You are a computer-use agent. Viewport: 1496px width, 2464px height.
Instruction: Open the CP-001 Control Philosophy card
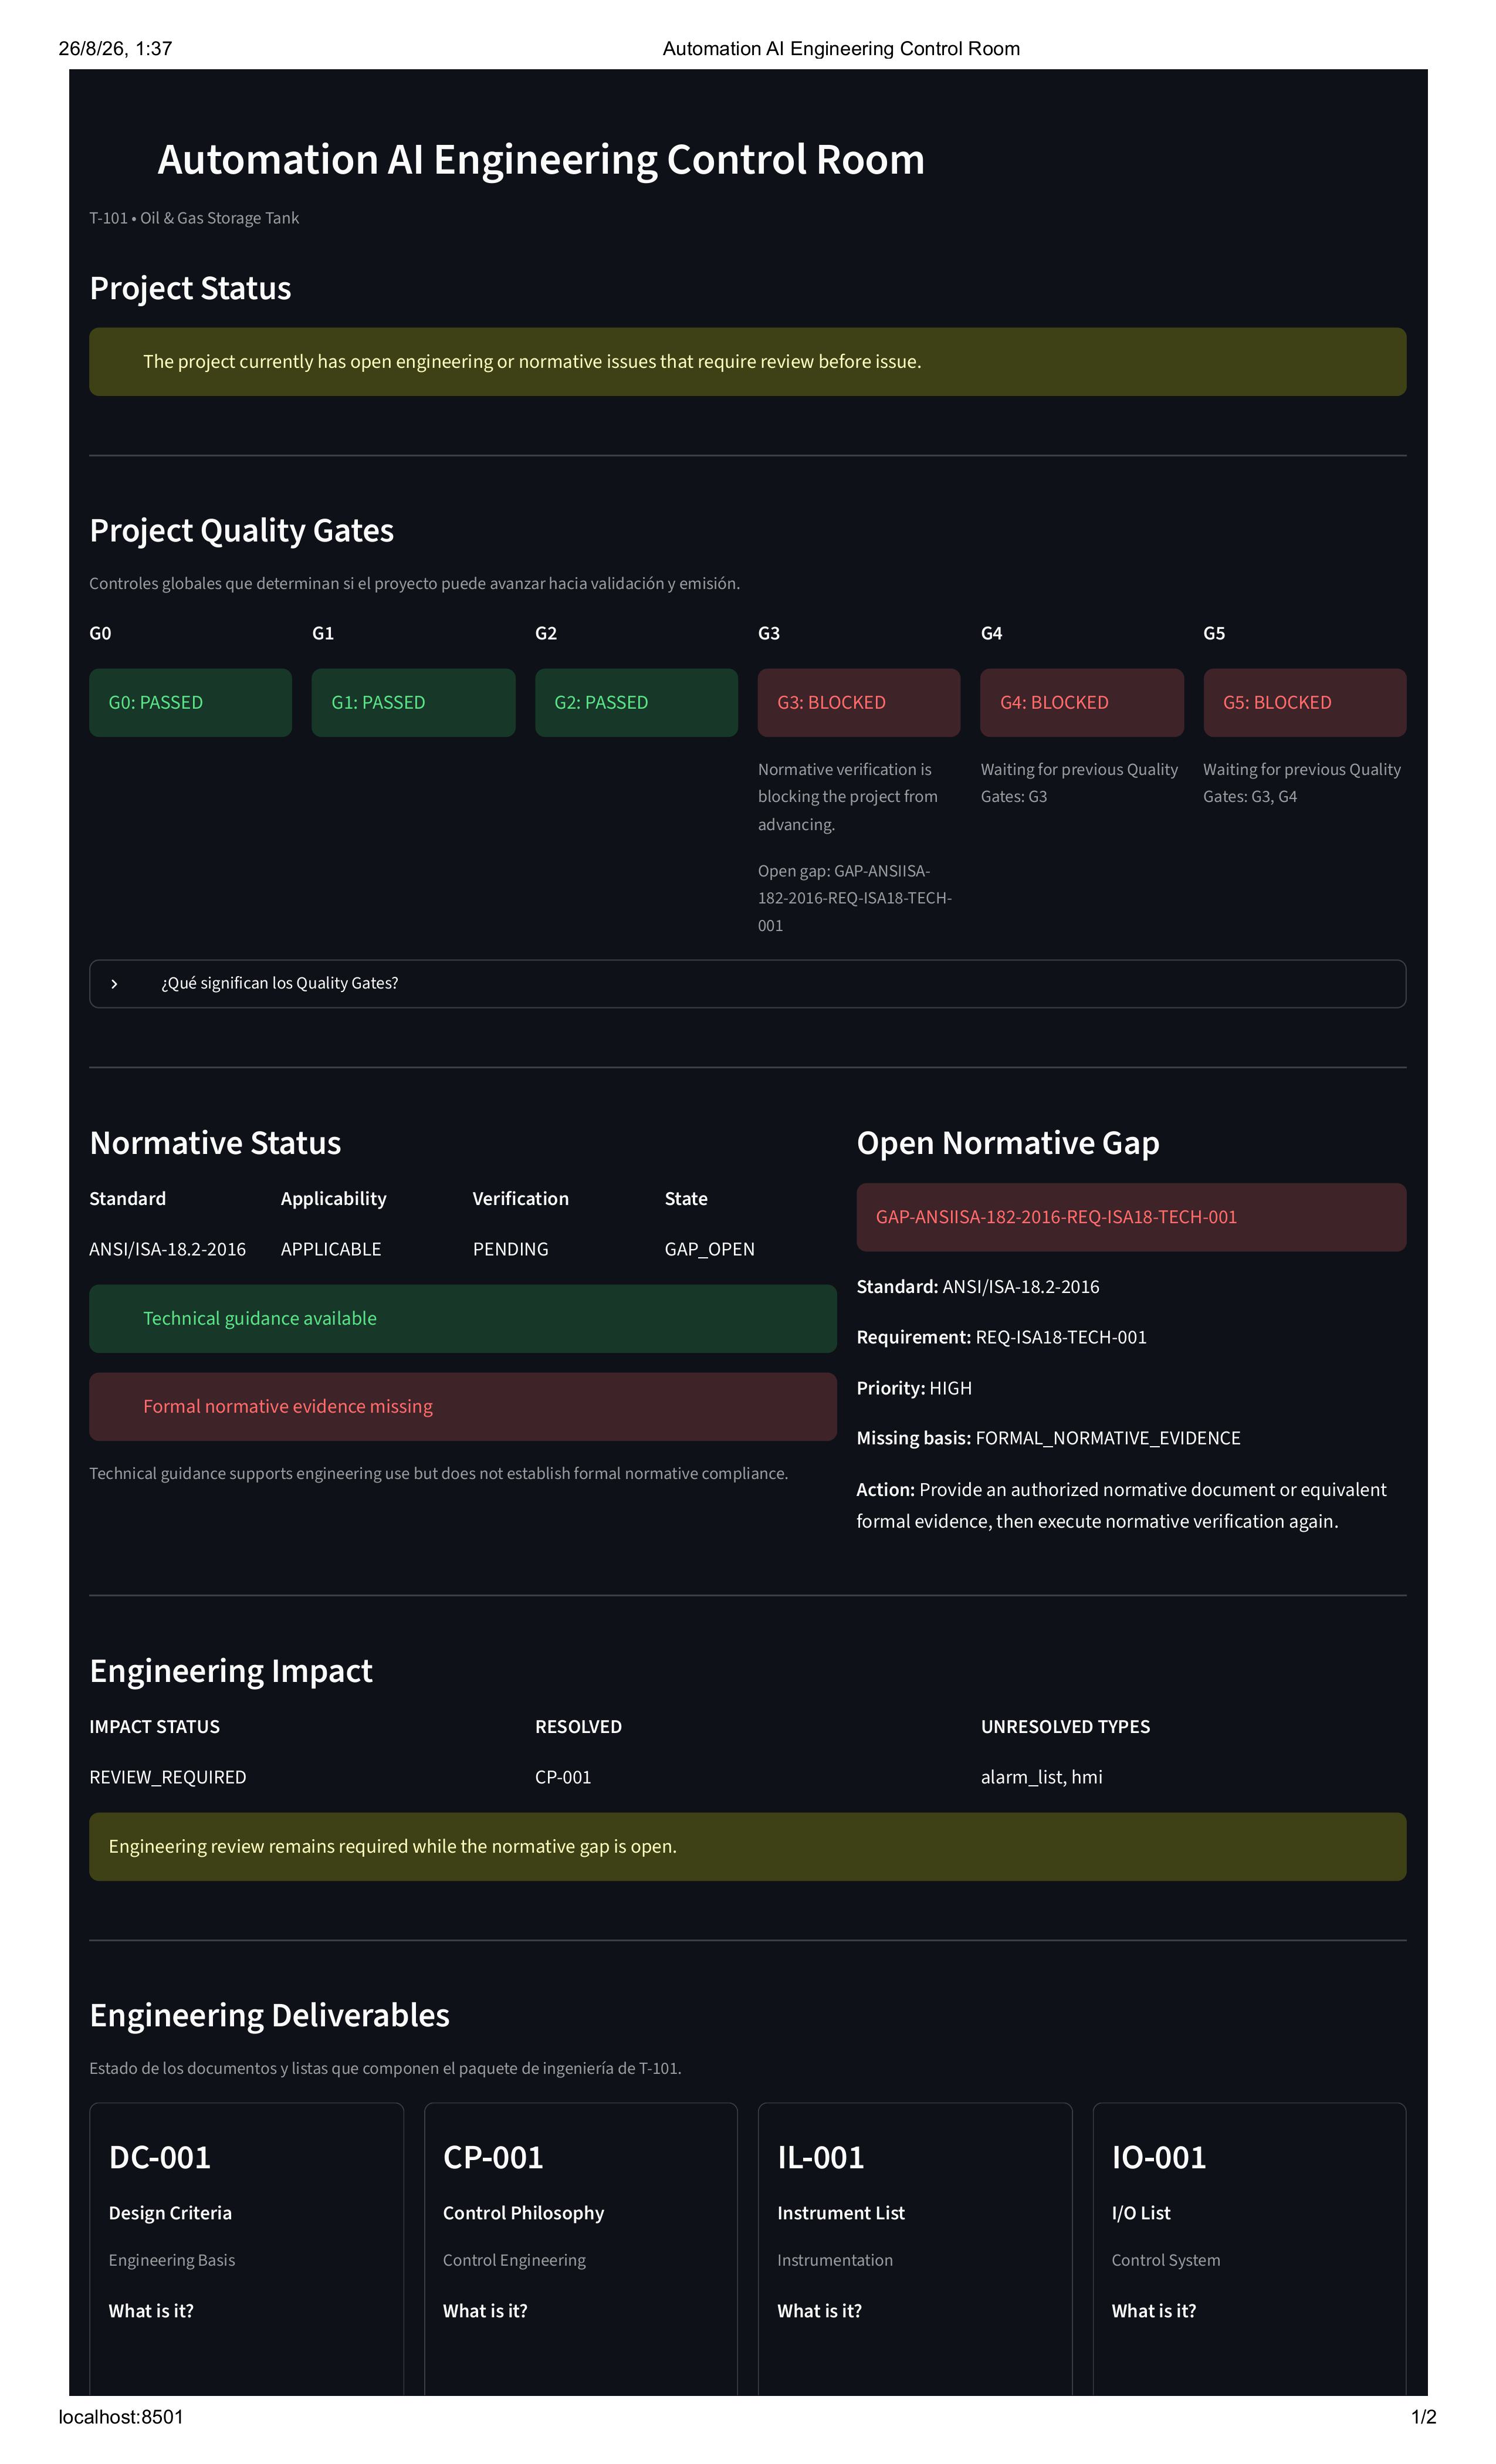click(581, 2250)
